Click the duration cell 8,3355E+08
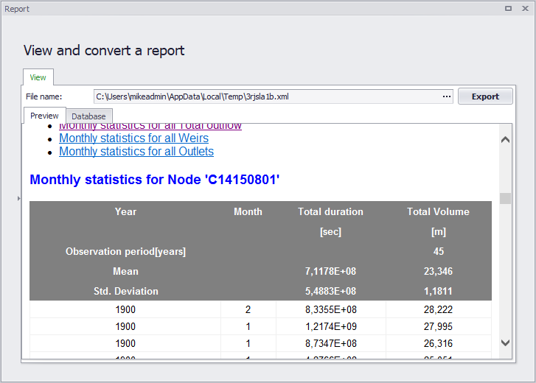Image resolution: width=536 pixels, height=383 pixels. (x=331, y=309)
